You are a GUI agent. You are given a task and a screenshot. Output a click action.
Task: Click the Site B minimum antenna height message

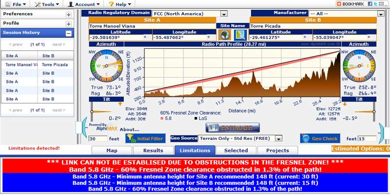pos(195,183)
